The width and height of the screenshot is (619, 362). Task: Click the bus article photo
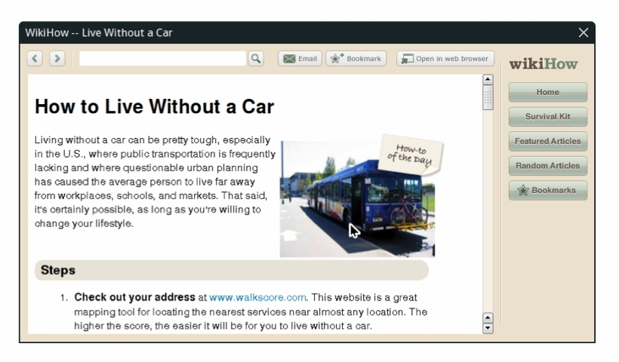click(357, 199)
